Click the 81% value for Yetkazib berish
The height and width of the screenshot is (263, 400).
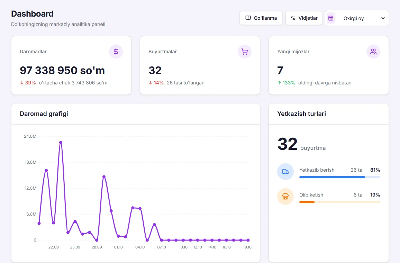coord(375,170)
